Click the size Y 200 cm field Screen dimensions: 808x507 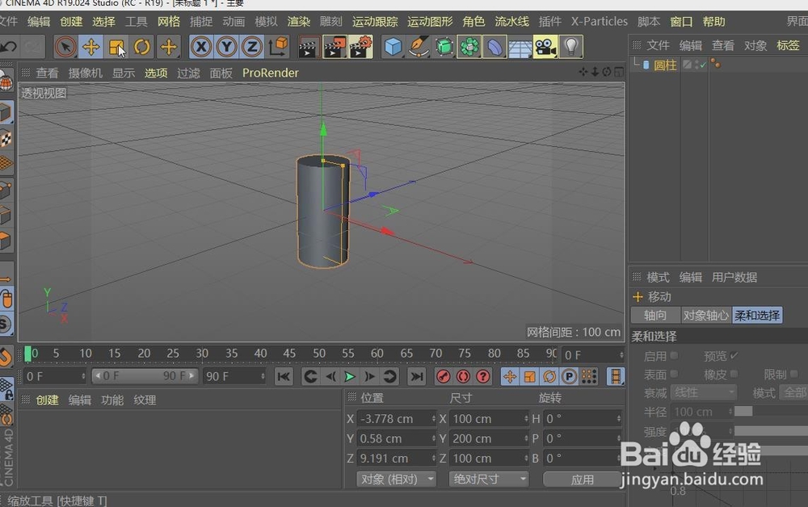489,438
